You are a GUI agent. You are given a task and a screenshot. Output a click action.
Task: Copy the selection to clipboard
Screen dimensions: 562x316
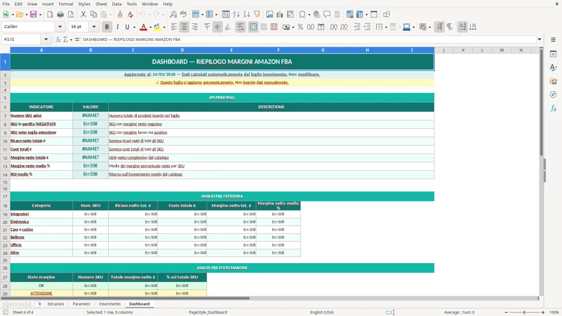[93, 15]
